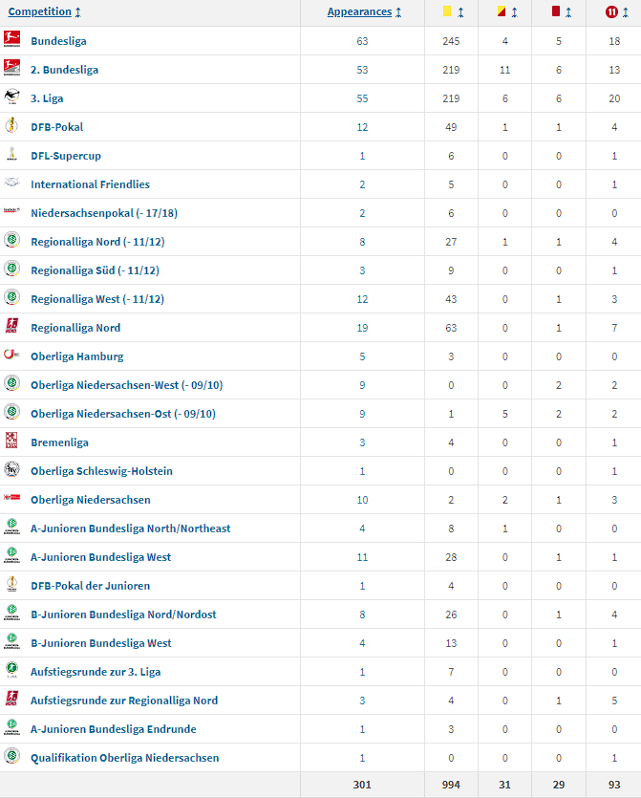The height and width of the screenshot is (798, 641).
Task: Click the Regionalliga Süd (- 11/12) logo
Action: tap(11, 269)
